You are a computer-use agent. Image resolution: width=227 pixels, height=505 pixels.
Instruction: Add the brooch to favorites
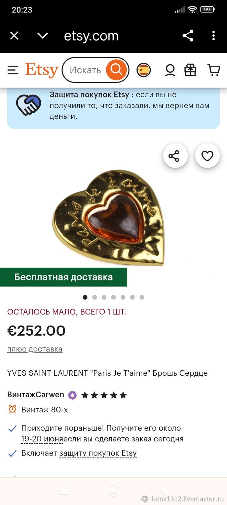(x=207, y=156)
